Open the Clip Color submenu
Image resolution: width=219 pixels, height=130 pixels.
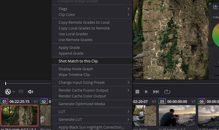tap(92, 15)
